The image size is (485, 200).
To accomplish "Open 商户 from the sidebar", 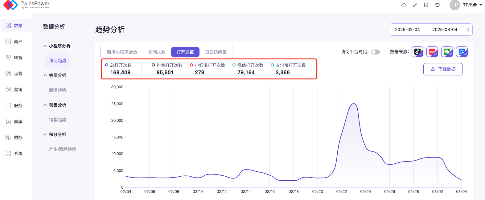I will pos(14,42).
